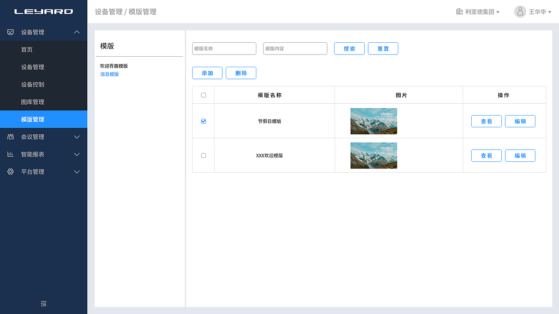
Task: Uncheck the 节假日模版 row checkbox
Action: click(x=203, y=121)
